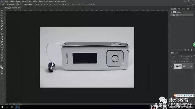The image size is (195, 109).
Task: Select the Clone Stamp tool
Action: click(x=2, y=31)
